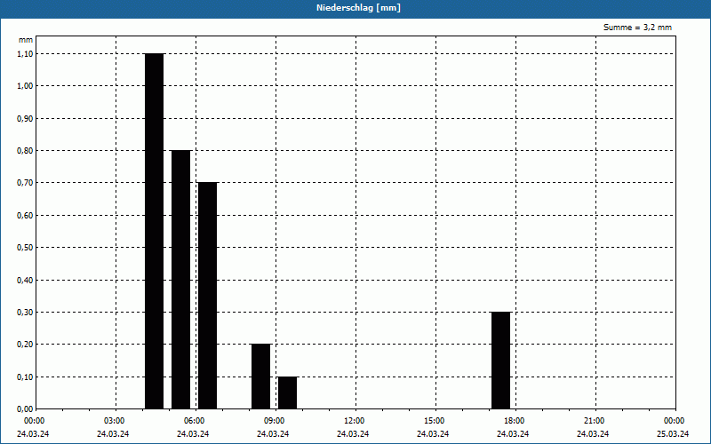Click the 25.03.24 date label

[673, 434]
